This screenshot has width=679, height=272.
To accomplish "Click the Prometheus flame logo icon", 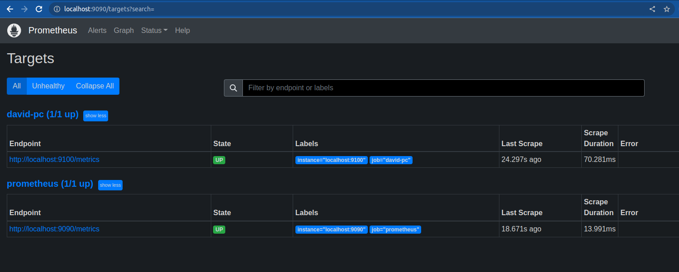I will (x=14, y=31).
